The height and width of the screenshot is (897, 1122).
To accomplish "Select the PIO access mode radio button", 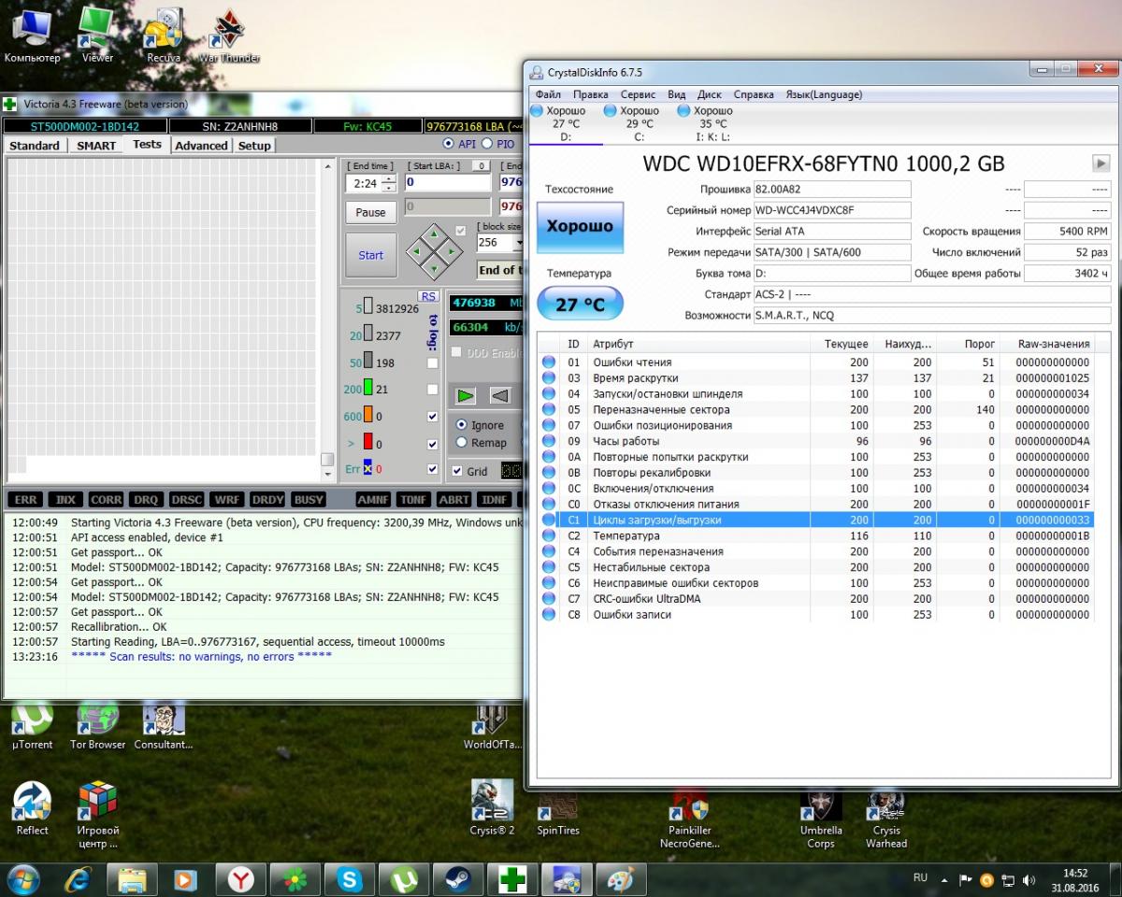I will [487, 144].
